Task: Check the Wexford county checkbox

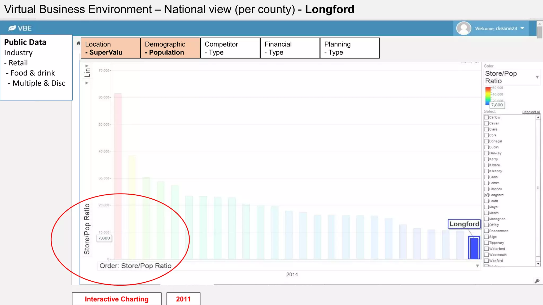Action: (486, 261)
